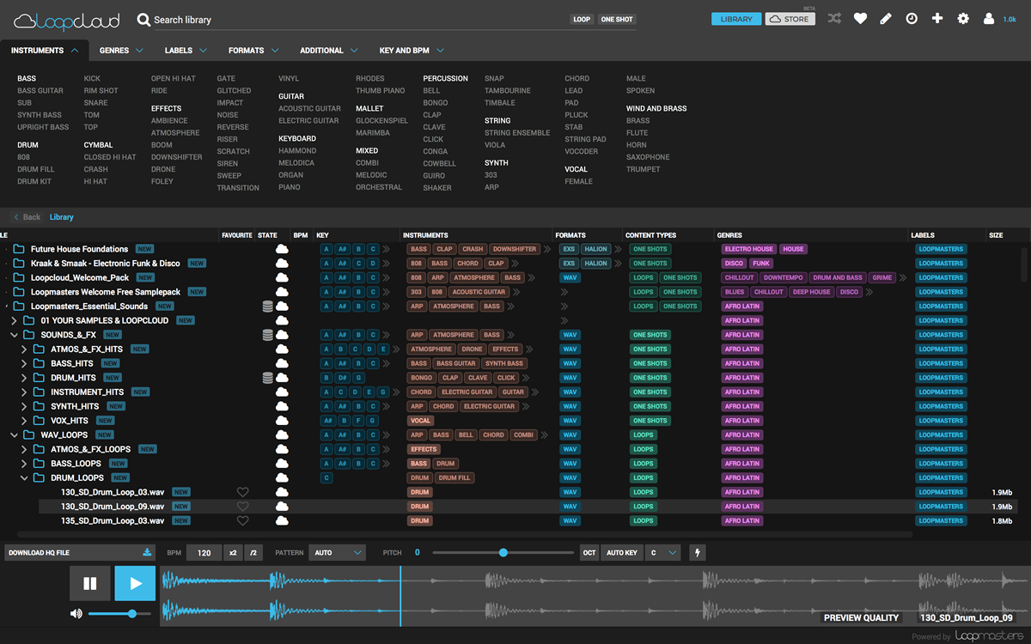Click database state icon for DRUM_HITS row
Screen dimensions: 1031x644
pos(268,378)
